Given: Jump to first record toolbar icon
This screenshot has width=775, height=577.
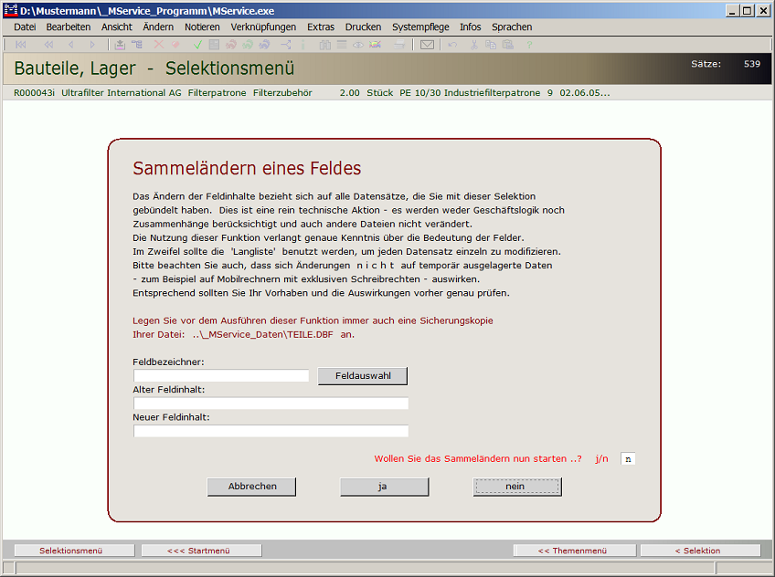Looking at the screenshot, I should [x=21, y=45].
